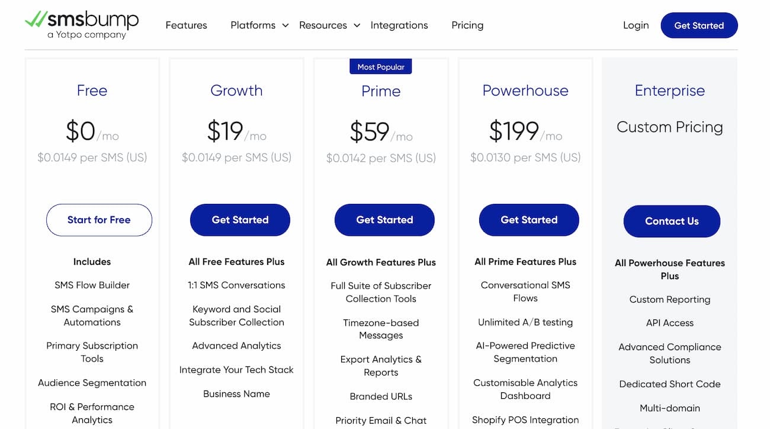Select Get Started for the Prime plan
Screen dimensions: 770x429
[384, 220]
